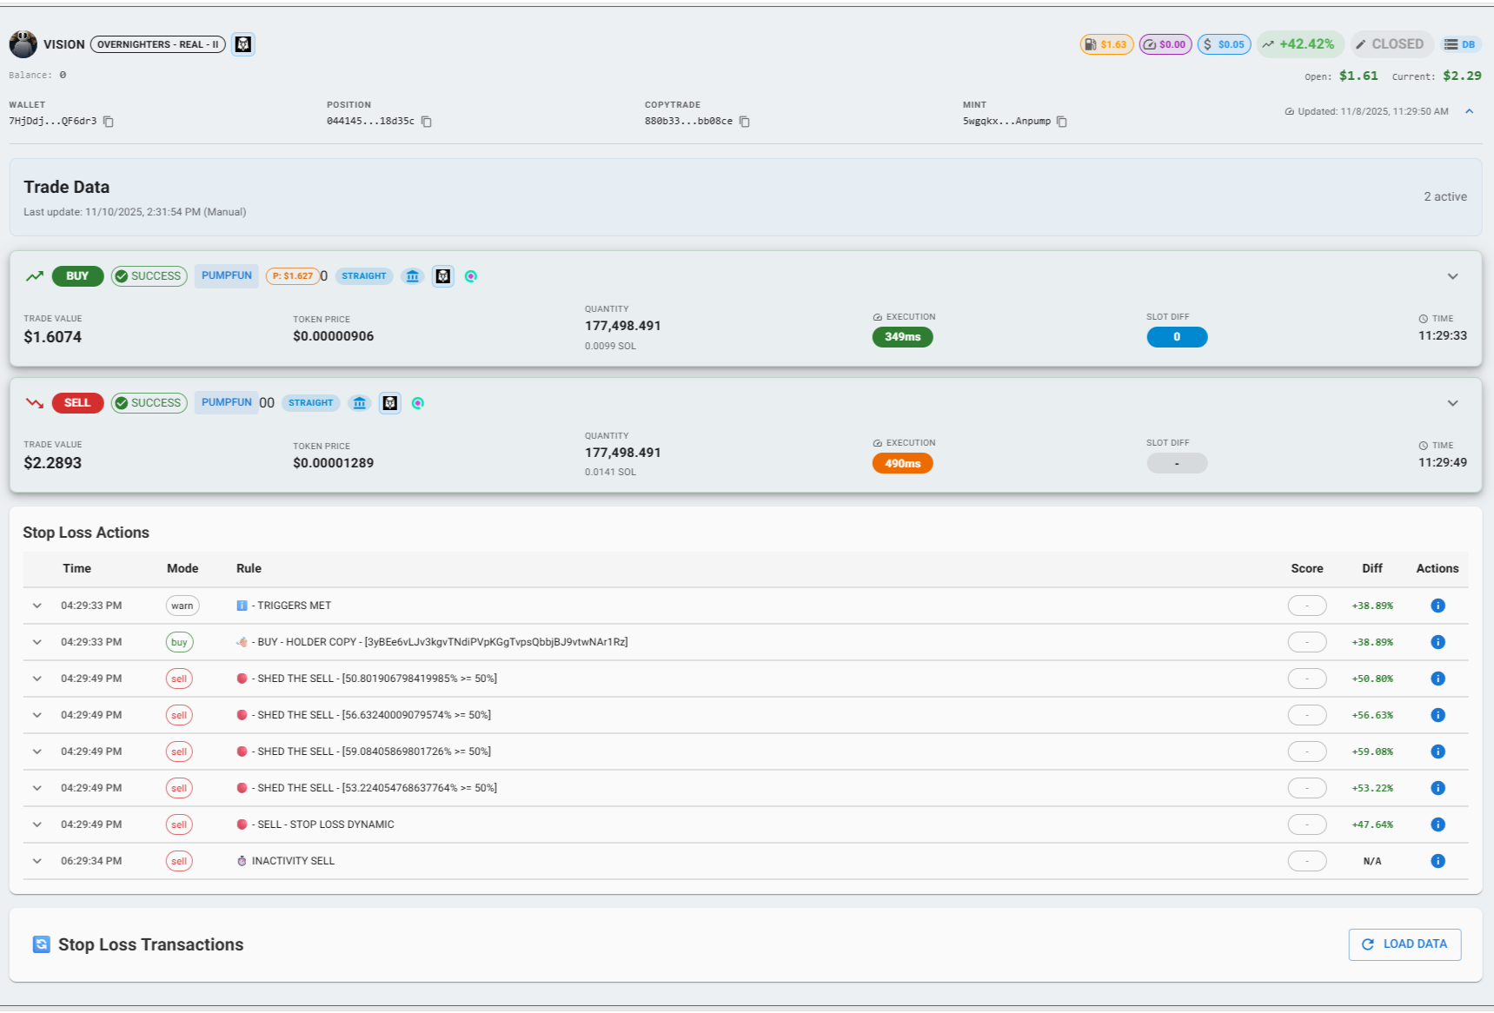Image resolution: width=1494 pixels, height=1013 pixels.
Task: Copy the mint address
Action: click(x=1062, y=122)
